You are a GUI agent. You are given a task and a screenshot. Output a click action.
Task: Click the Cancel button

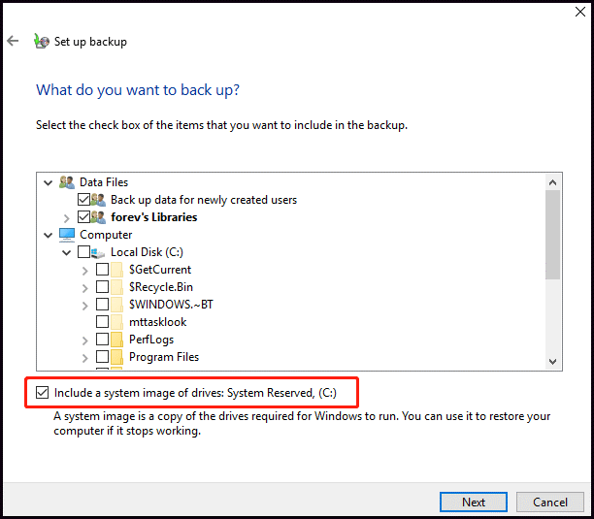click(x=549, y=503)
